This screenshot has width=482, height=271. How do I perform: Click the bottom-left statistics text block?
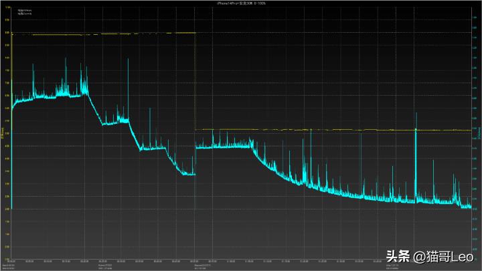[9, 267]
